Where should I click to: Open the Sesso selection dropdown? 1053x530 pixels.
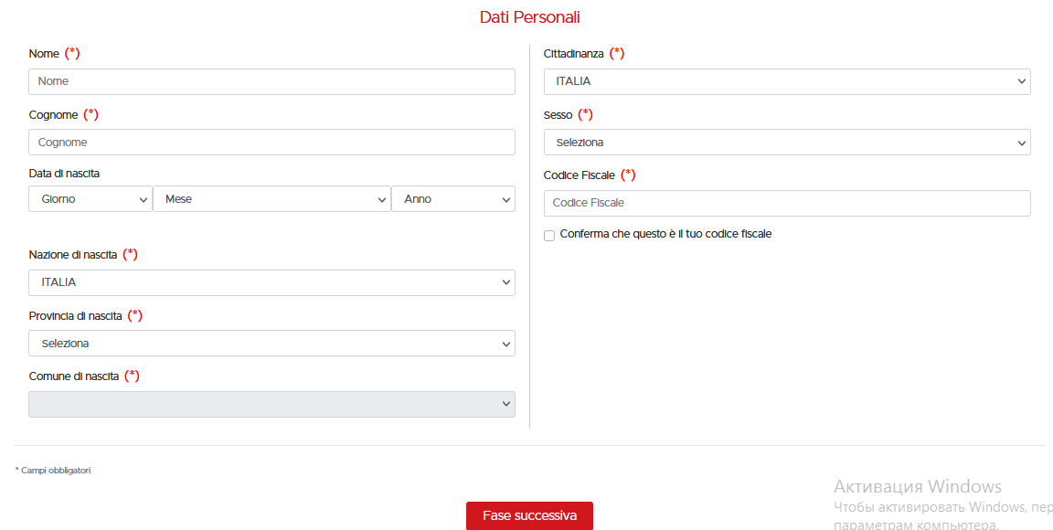click(x=786, y=143)
